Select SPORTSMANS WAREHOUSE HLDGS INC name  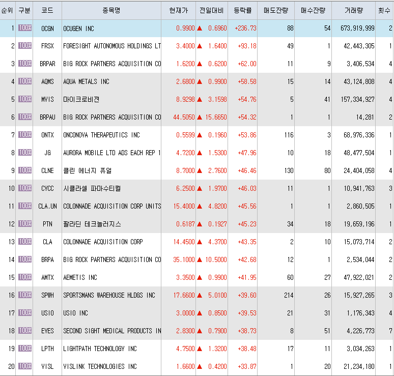click(x=109, y=296)
